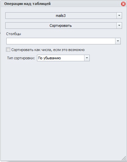
Task: Click the Операции над таблицей title bar
Action: click(63, 4)
